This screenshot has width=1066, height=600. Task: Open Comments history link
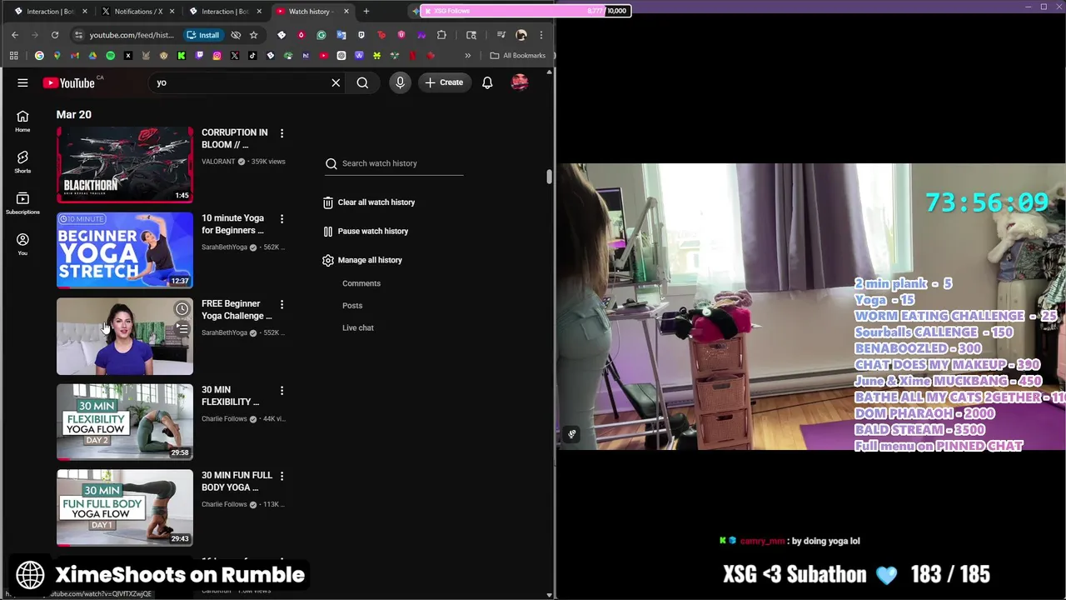[361, 283]
